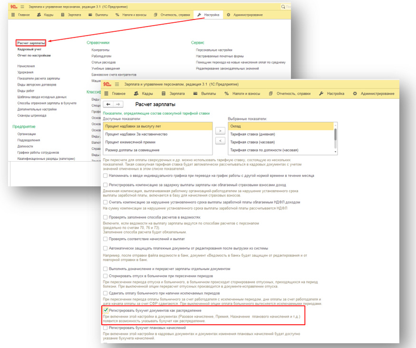The width and height of the screenshot is (416, 348).
Task: Open Налоги и взносы in back window
Action: (x=131, y=15)
